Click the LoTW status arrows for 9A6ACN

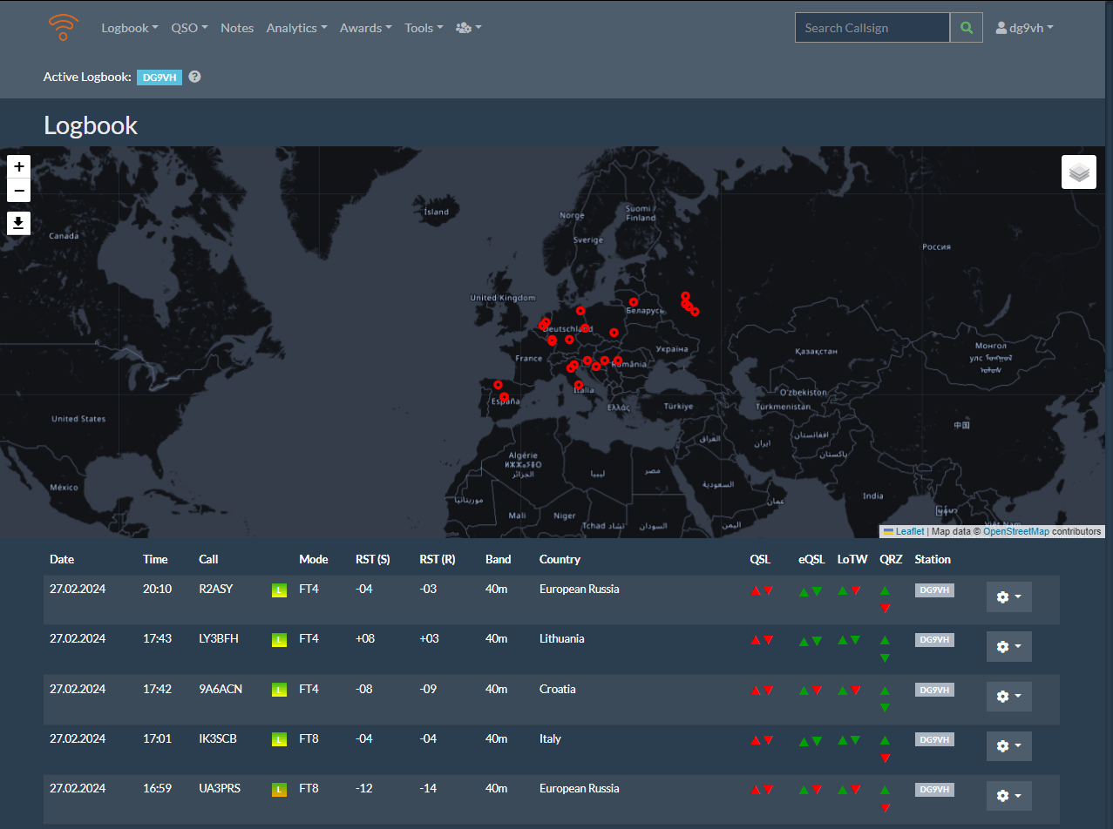coord(850,690)
